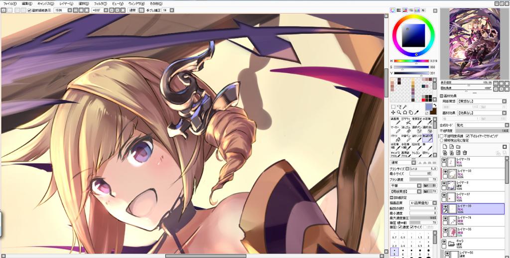Choose the バケツ bucket fill tool
The image size is (510, 258).
[395, 138]
